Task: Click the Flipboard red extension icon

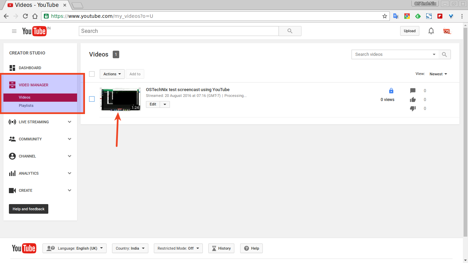Action: (x=440, y=16)
